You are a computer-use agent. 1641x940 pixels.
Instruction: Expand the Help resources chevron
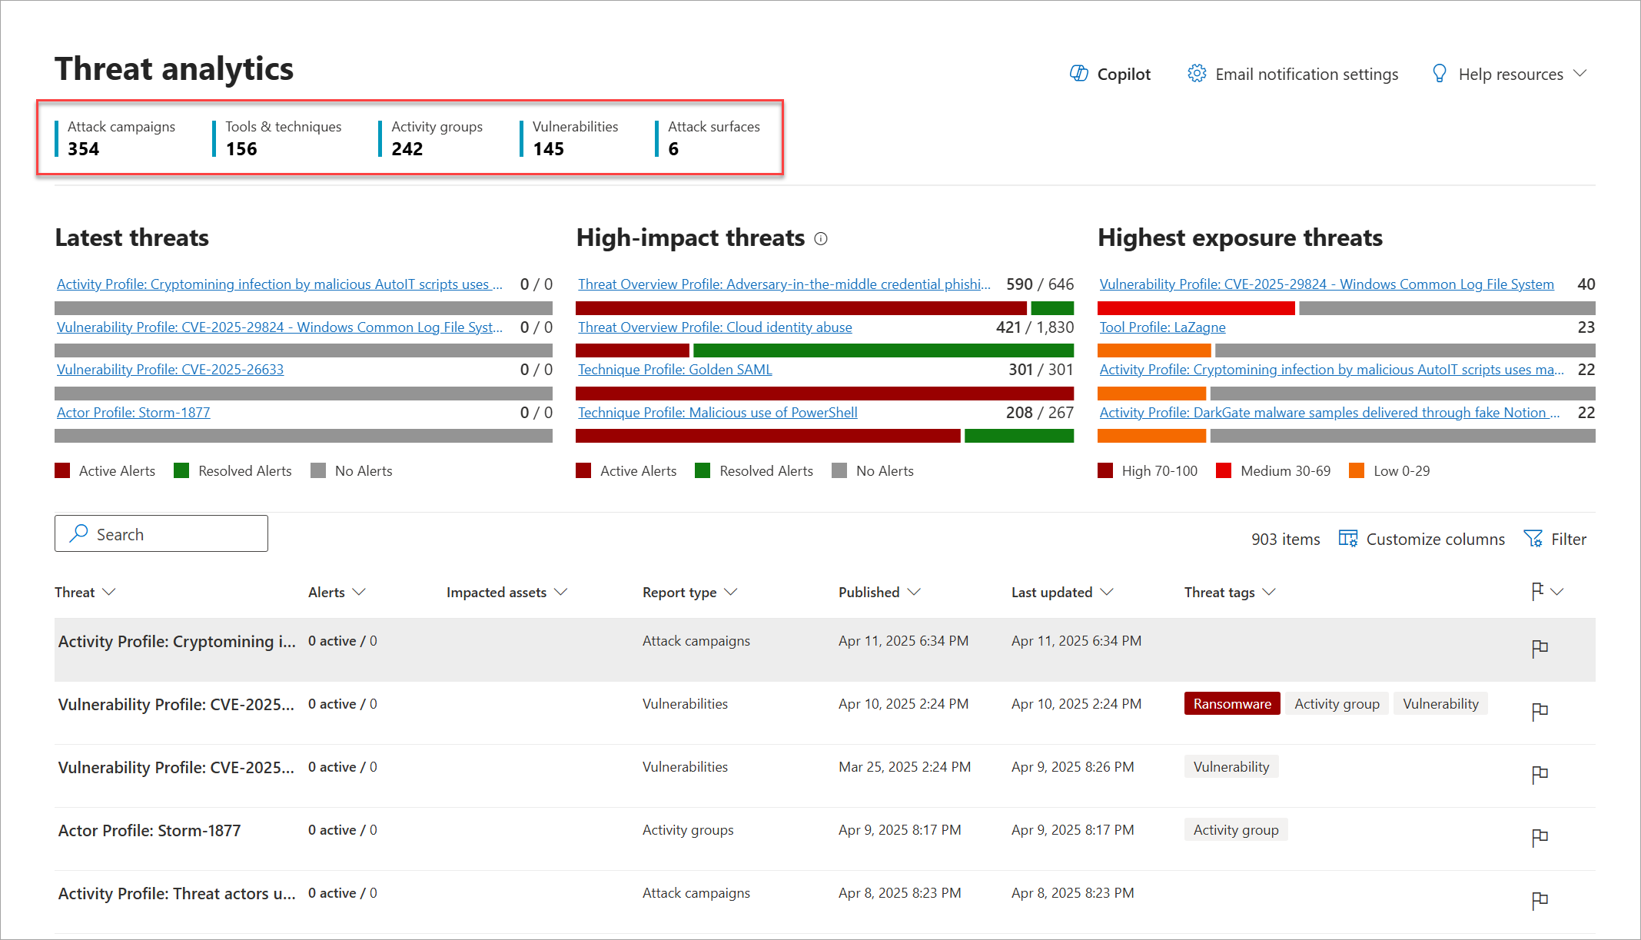1580,74
